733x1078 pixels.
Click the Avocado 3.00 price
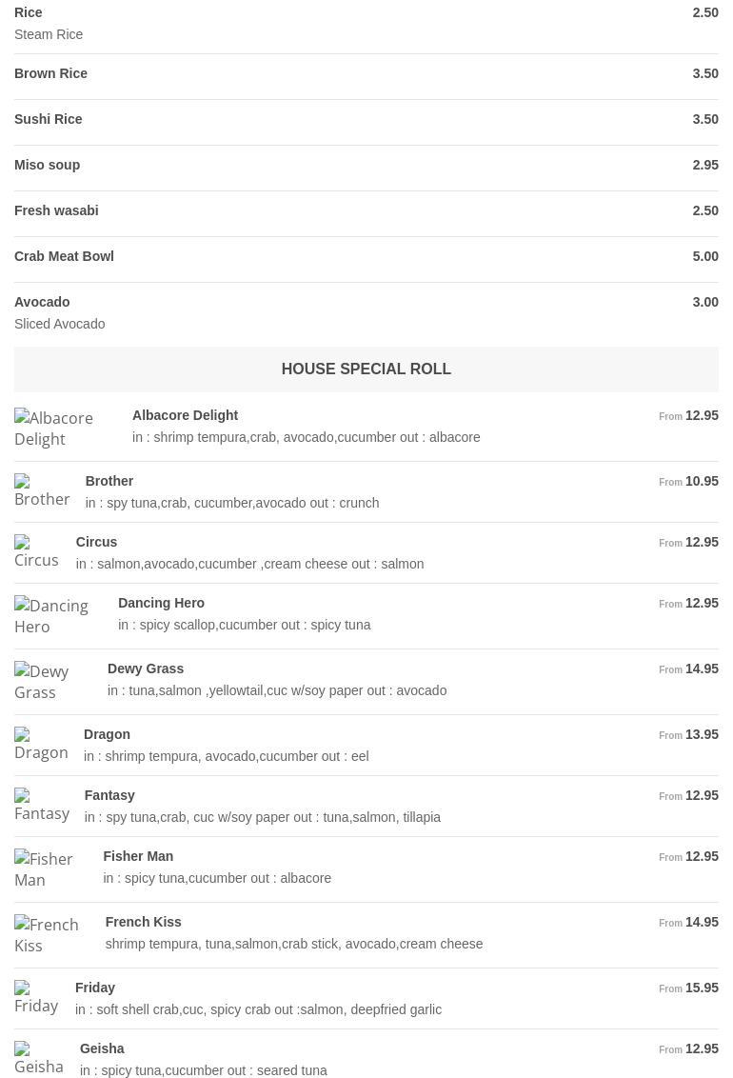[705, 302]
